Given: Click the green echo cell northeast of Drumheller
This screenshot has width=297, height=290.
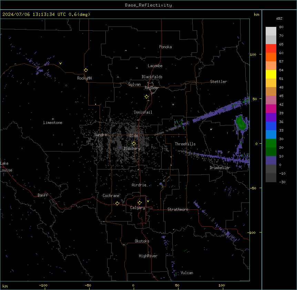Looking at the screenshot, I should tap(241, 123).
